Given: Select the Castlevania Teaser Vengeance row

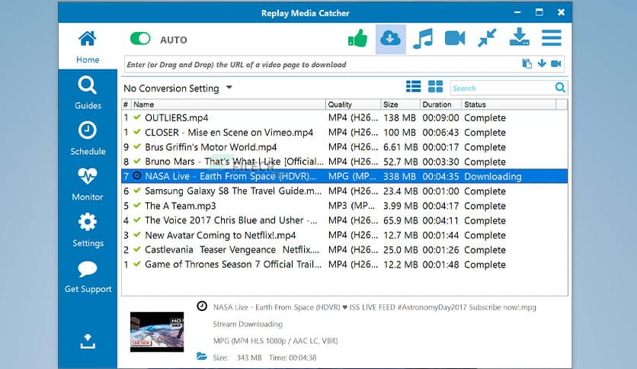Looking at the screenshot, I should pos(344,250).
